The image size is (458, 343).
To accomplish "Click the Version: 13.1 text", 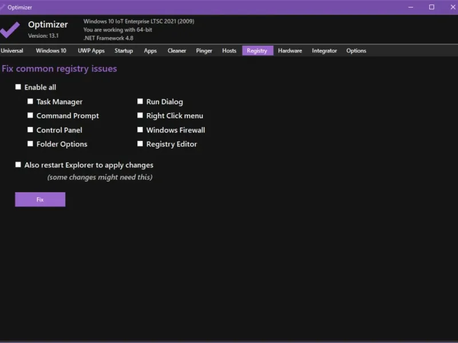I will [x=44, y=35].
